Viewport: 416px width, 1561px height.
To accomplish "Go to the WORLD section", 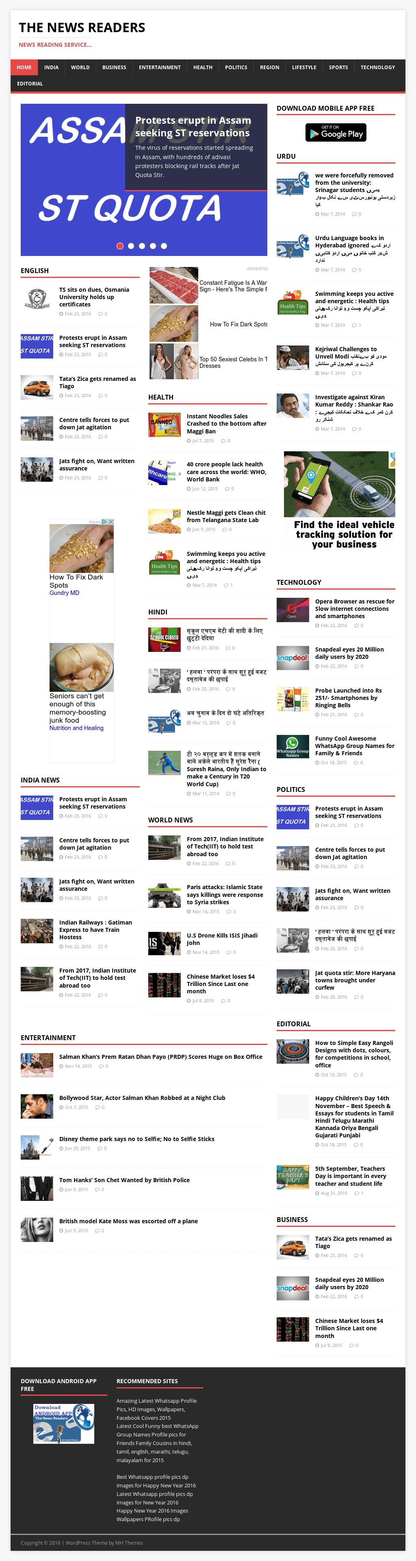I will click(80, 67).
